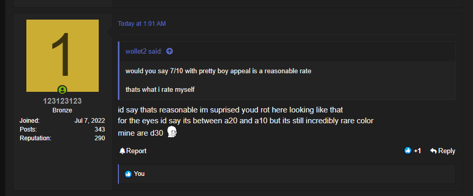Open the profile via username 123123123
The height and width of the screenshot is (196, 473).
pyautogui.click(x=63, y=101)
